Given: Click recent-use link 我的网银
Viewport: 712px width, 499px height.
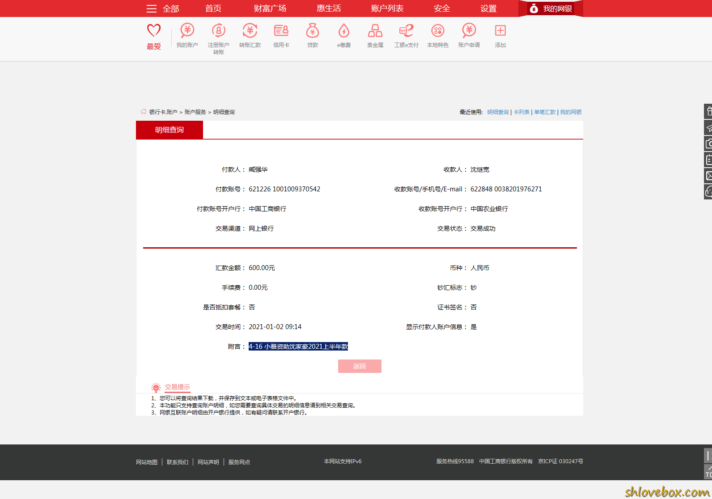Looking at the screenshot, I should (x=571, y=112).
